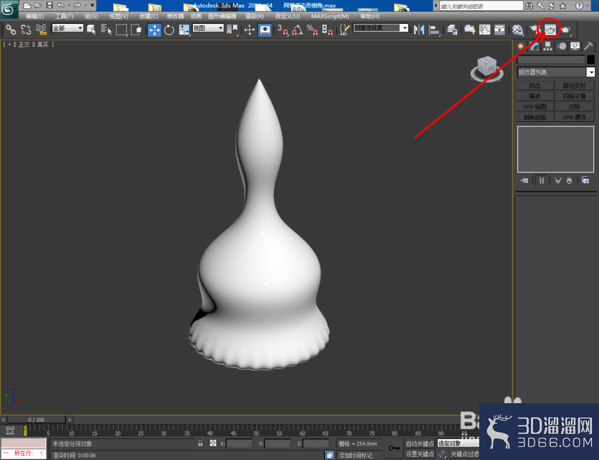Switch to the Modify command panel tab
The width and height of the screenshot is (599, 460).
click(x=534, y=47)
